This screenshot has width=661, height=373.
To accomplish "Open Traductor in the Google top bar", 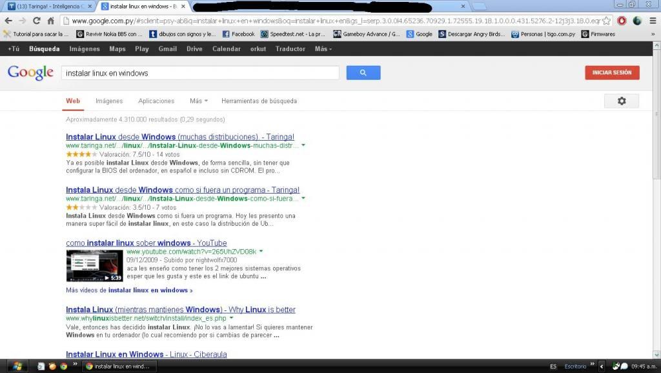I will coord(290,49).
